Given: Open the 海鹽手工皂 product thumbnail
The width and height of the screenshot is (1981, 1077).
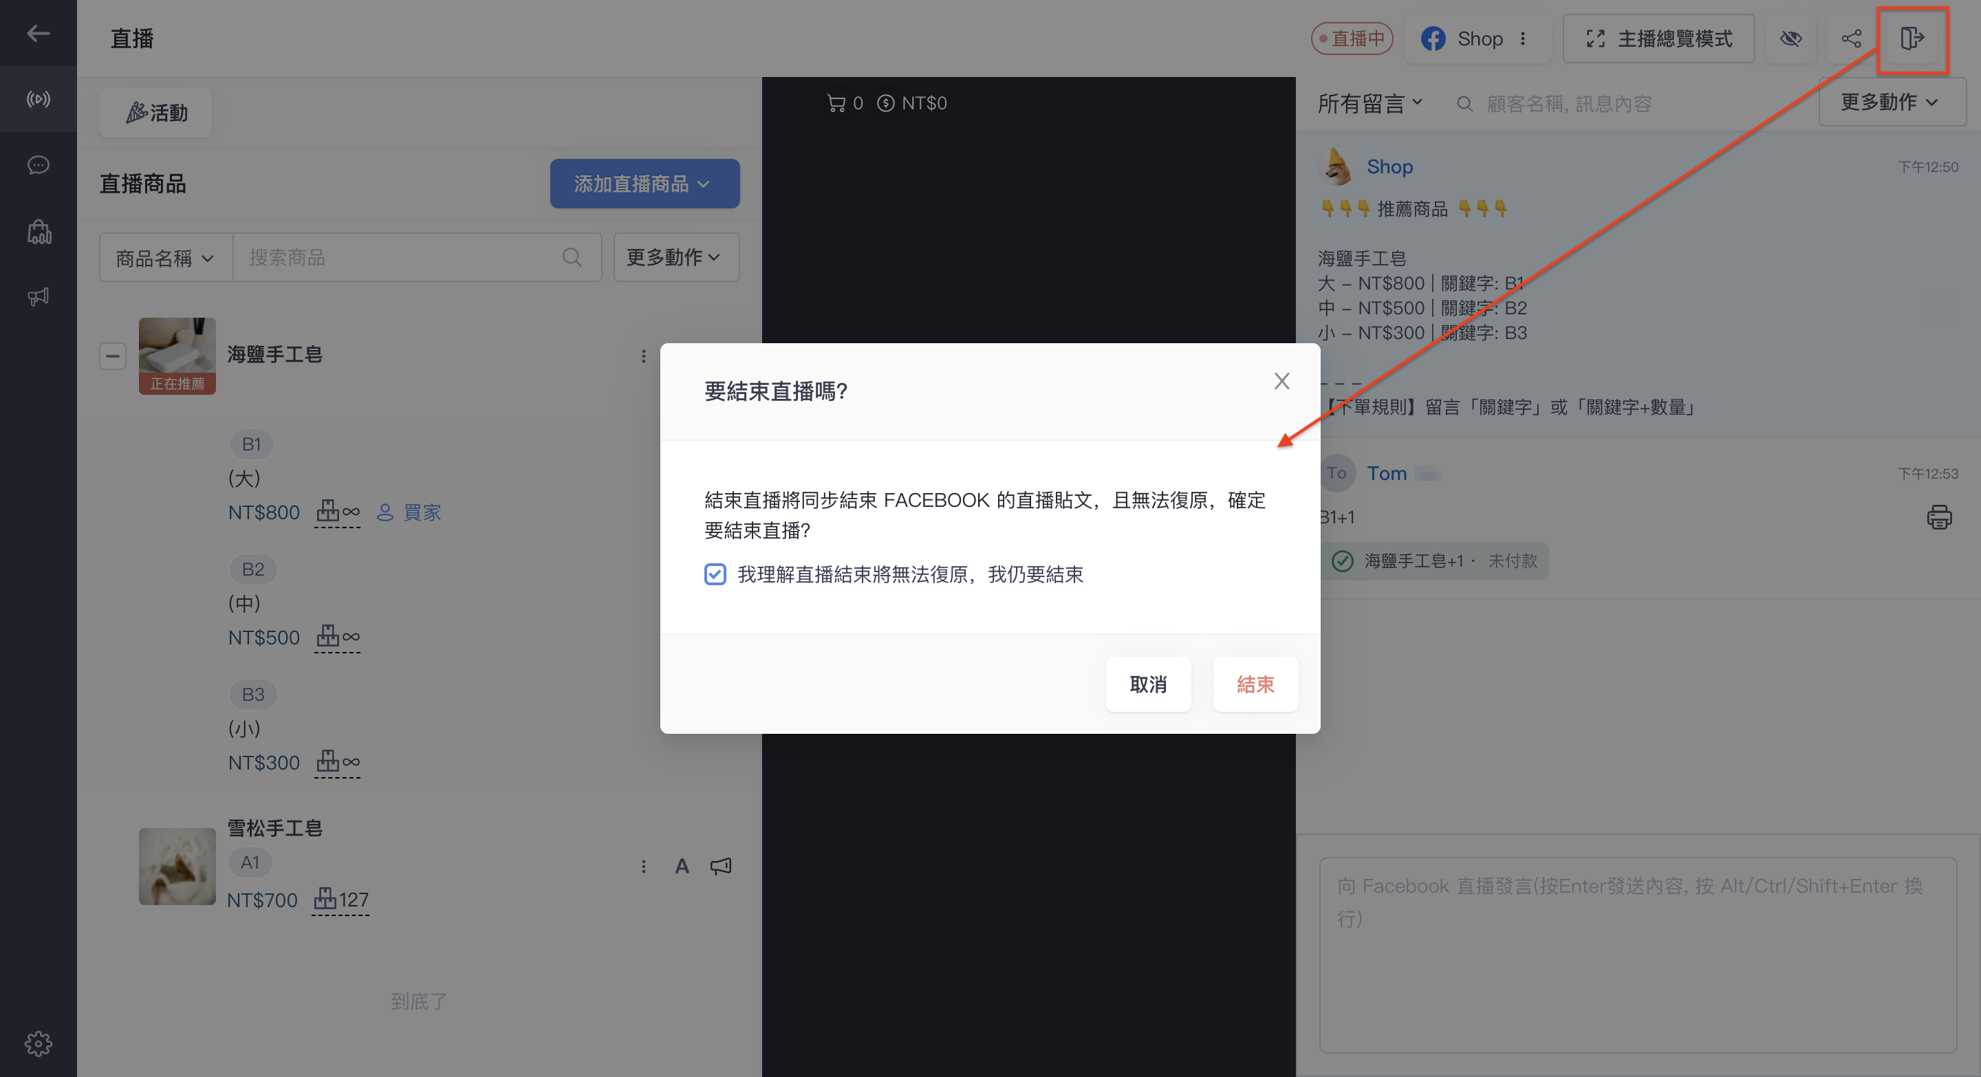Looking at the screenshot, I should [177, 356].
